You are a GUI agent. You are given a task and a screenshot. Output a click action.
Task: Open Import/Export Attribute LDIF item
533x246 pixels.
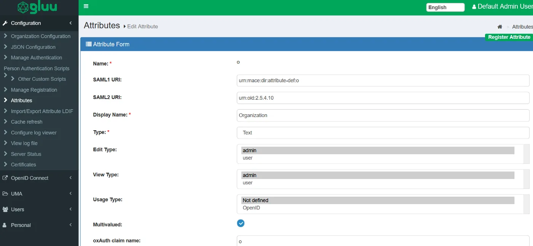(42, 111)
